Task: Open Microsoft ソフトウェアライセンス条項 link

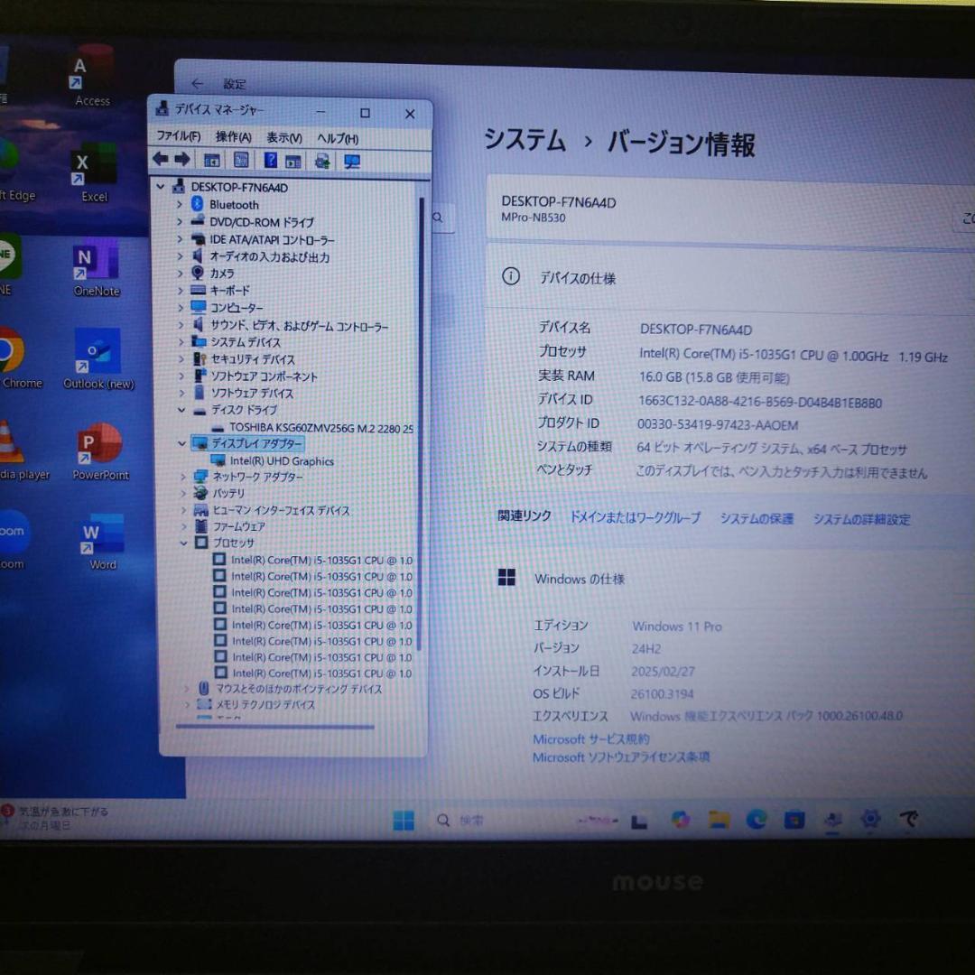Action: click(620, 757)
